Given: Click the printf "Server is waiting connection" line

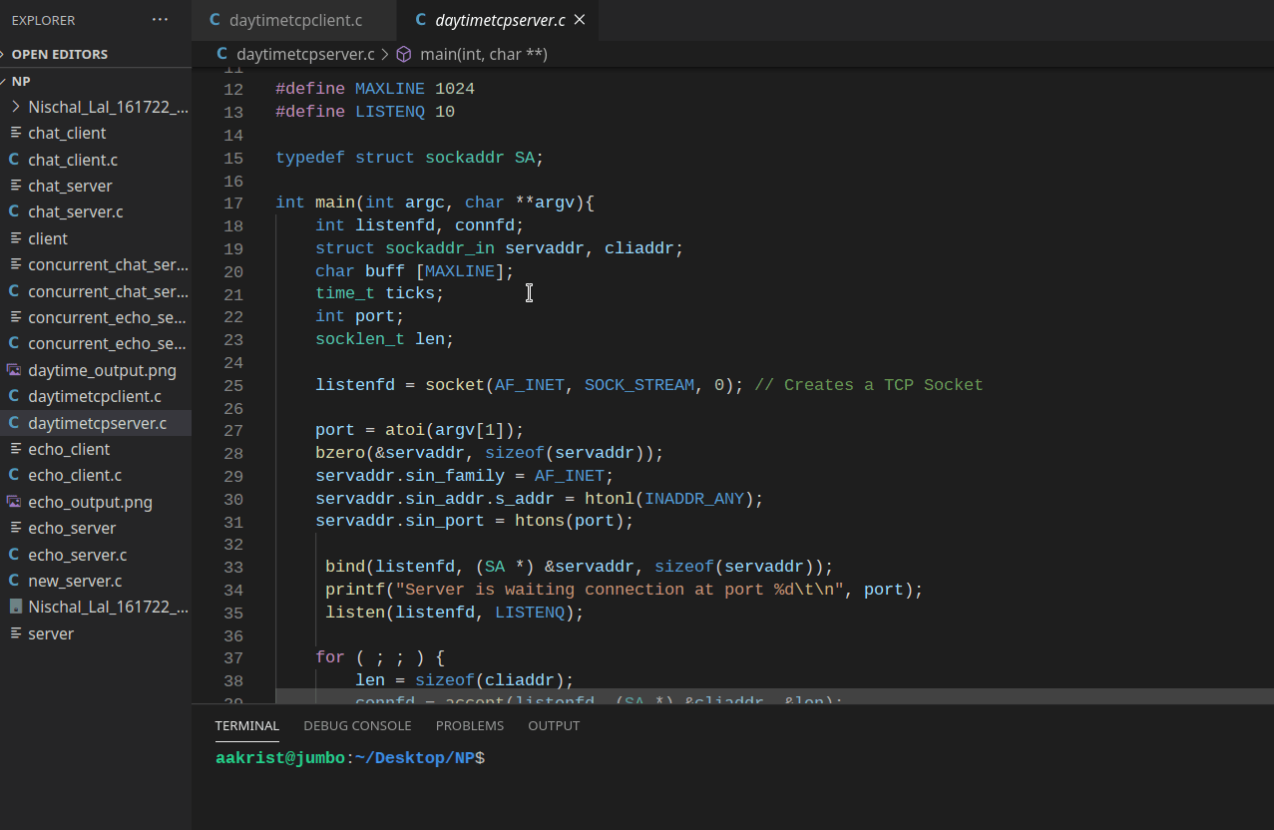Looking at the screenshot, I should coord(625,590).
